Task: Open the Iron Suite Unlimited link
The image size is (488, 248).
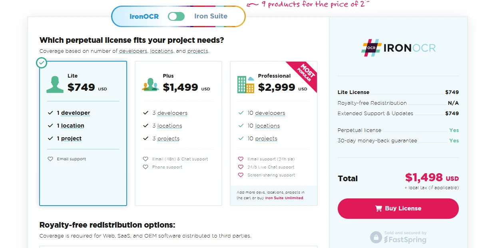Action: click(x=284, y=198)
